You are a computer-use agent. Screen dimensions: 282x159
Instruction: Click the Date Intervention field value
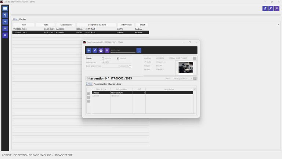click(115, 66)
